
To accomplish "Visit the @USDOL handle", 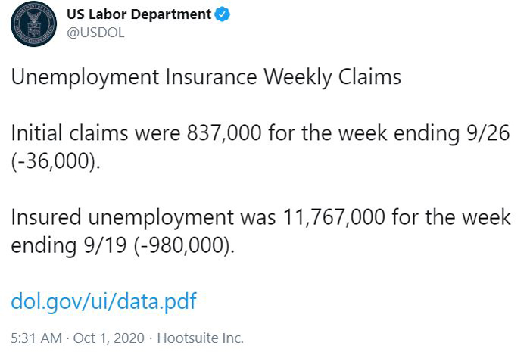I will [95, 33].
